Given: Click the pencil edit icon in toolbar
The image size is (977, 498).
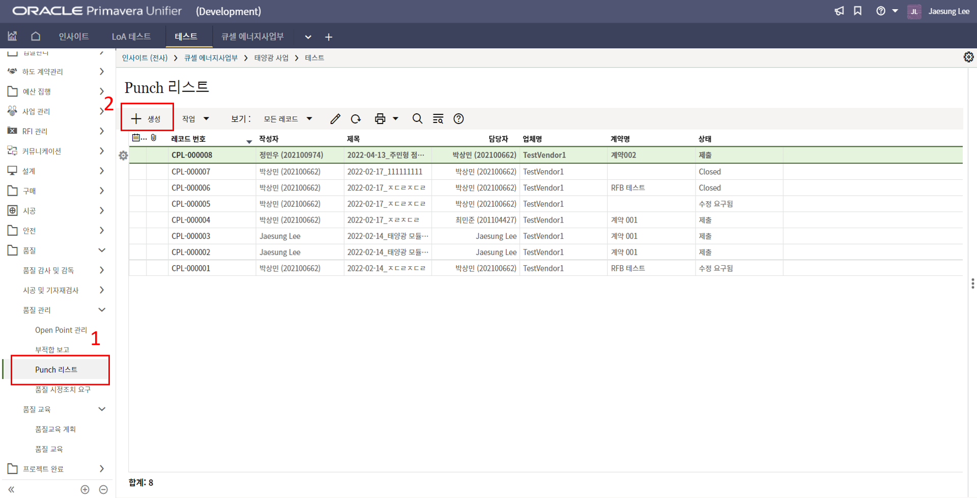Looking at the screenshot, I should (335, 119).
